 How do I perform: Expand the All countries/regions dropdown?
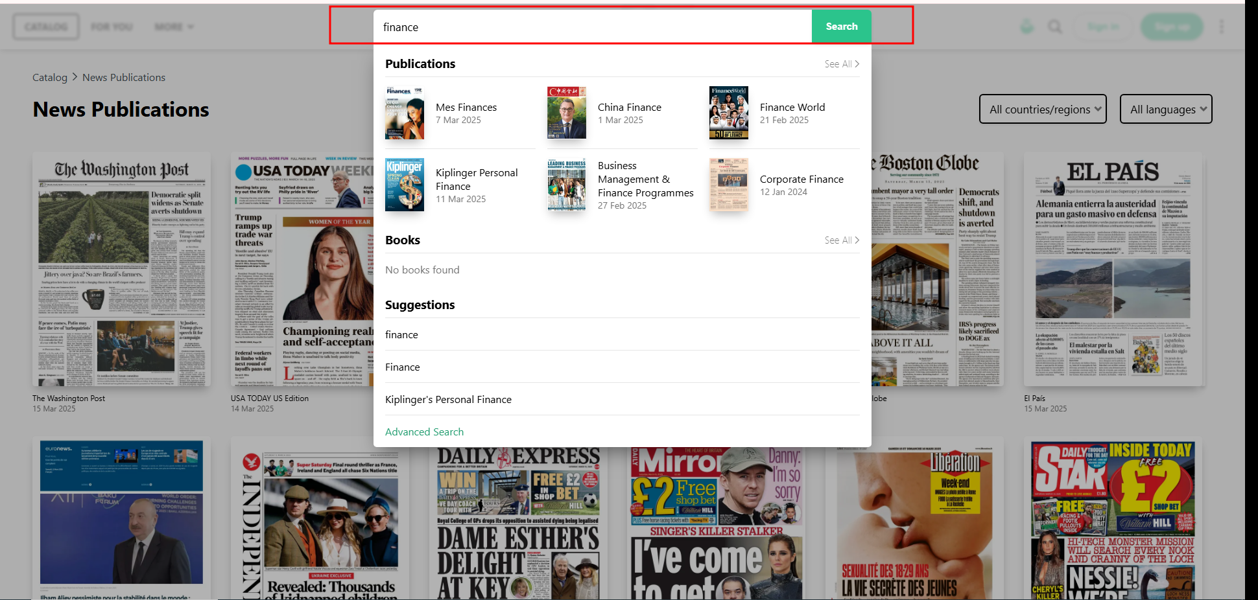pos(1043,110)
